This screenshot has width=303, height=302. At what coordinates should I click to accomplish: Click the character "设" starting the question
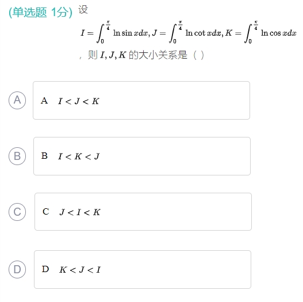(83, 10)
